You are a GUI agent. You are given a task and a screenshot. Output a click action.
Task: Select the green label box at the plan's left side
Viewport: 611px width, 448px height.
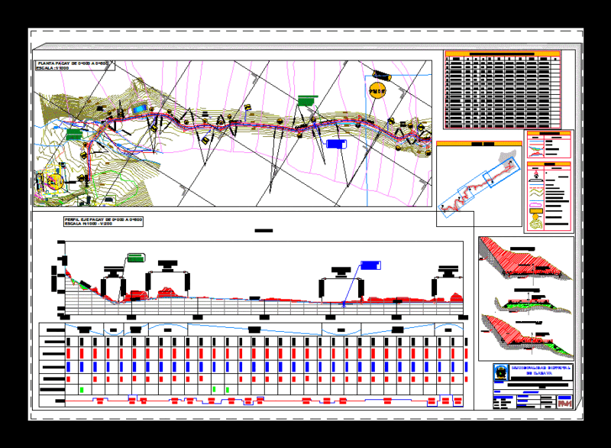[x=74, y=135]
